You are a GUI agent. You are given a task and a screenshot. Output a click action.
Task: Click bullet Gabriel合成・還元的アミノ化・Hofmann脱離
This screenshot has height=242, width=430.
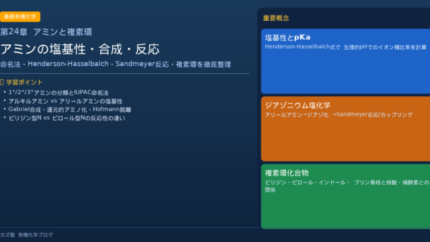[x=70, y=110]
